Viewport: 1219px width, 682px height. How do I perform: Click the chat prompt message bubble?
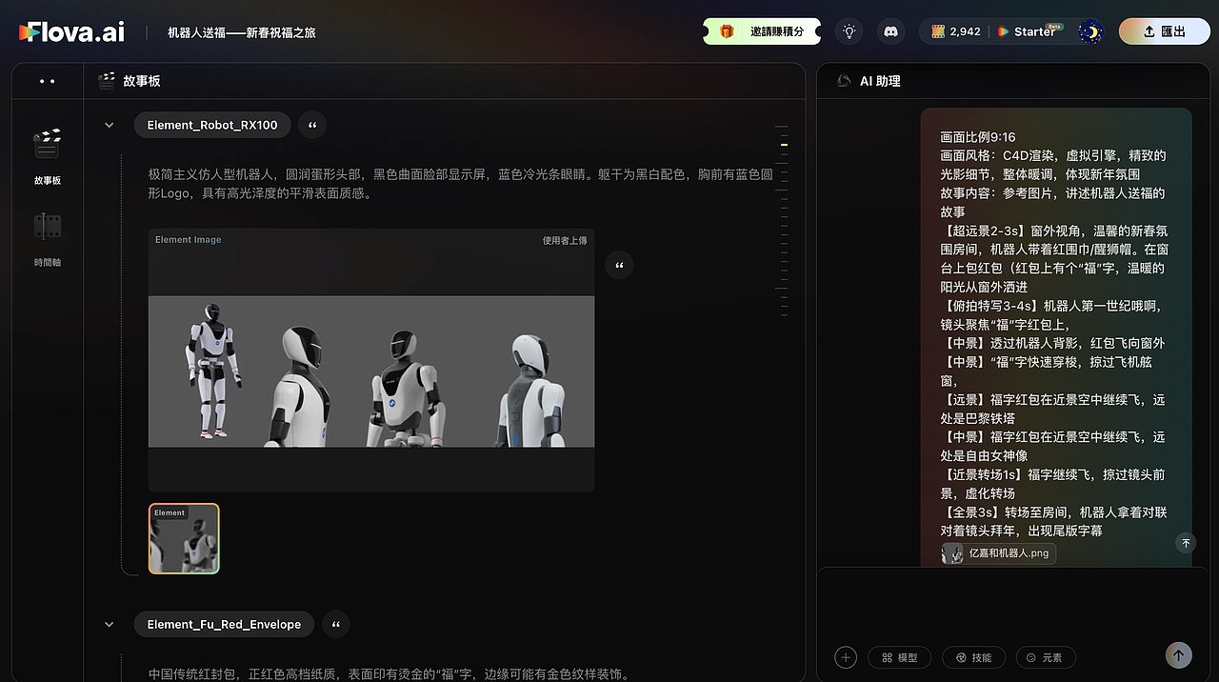1055,337
